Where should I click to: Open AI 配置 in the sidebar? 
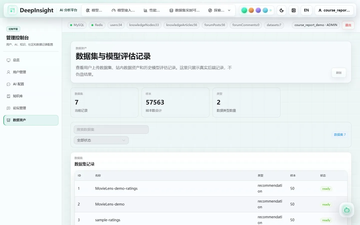[x=31, y=84]
